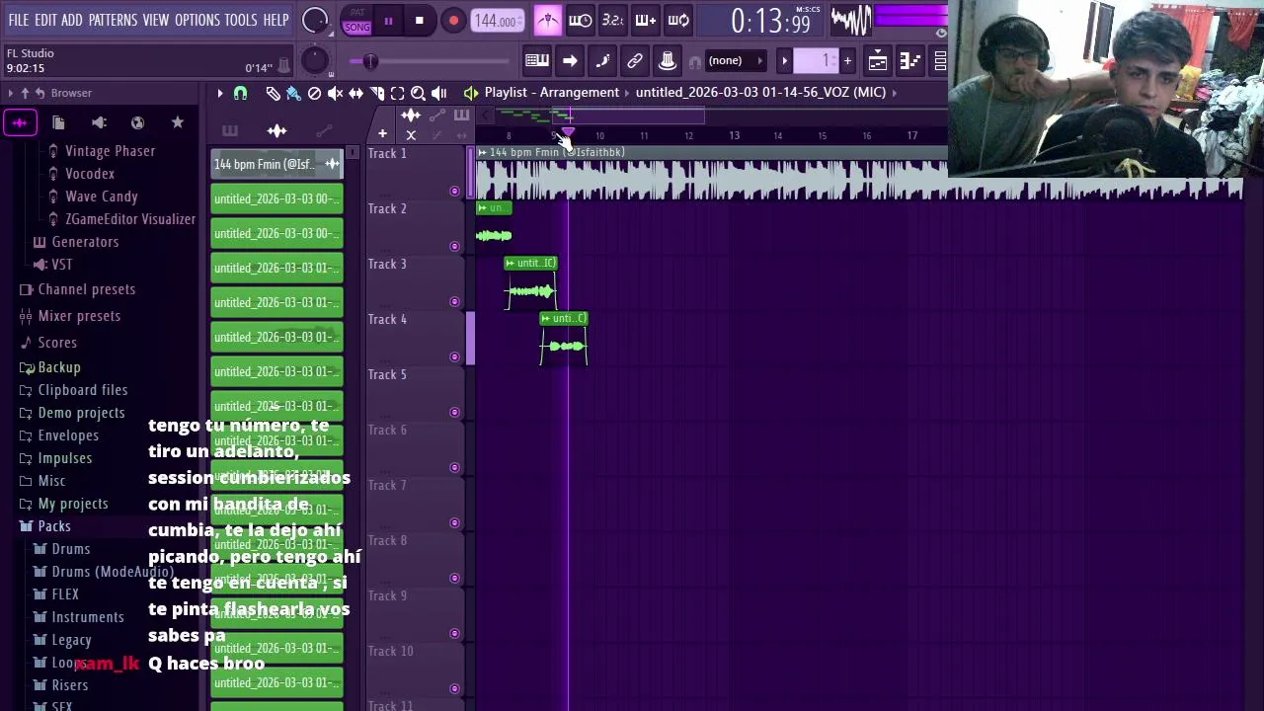Toggle overdub blend recording
Image resolution: width=1264 pixels, height=711 pixels.
click(x=645, y=20)
